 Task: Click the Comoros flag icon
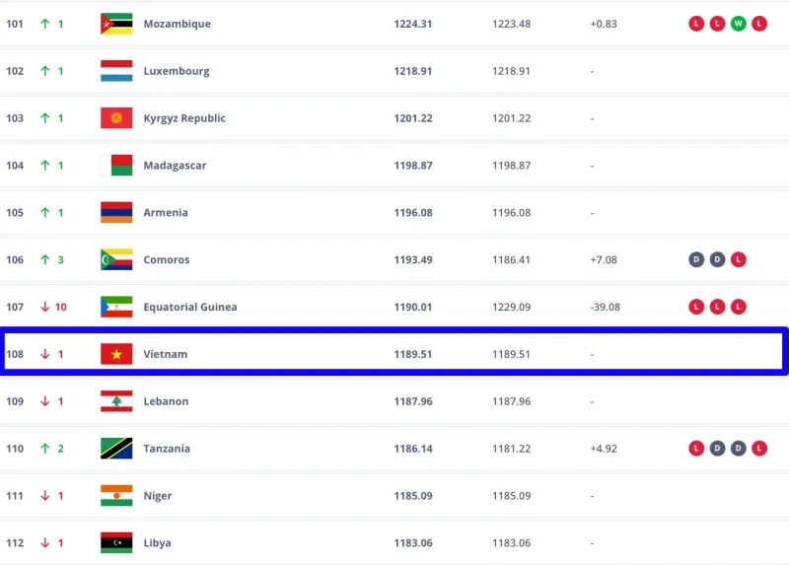[116, 260]
